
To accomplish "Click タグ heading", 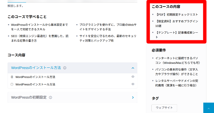I will (155, 98).
